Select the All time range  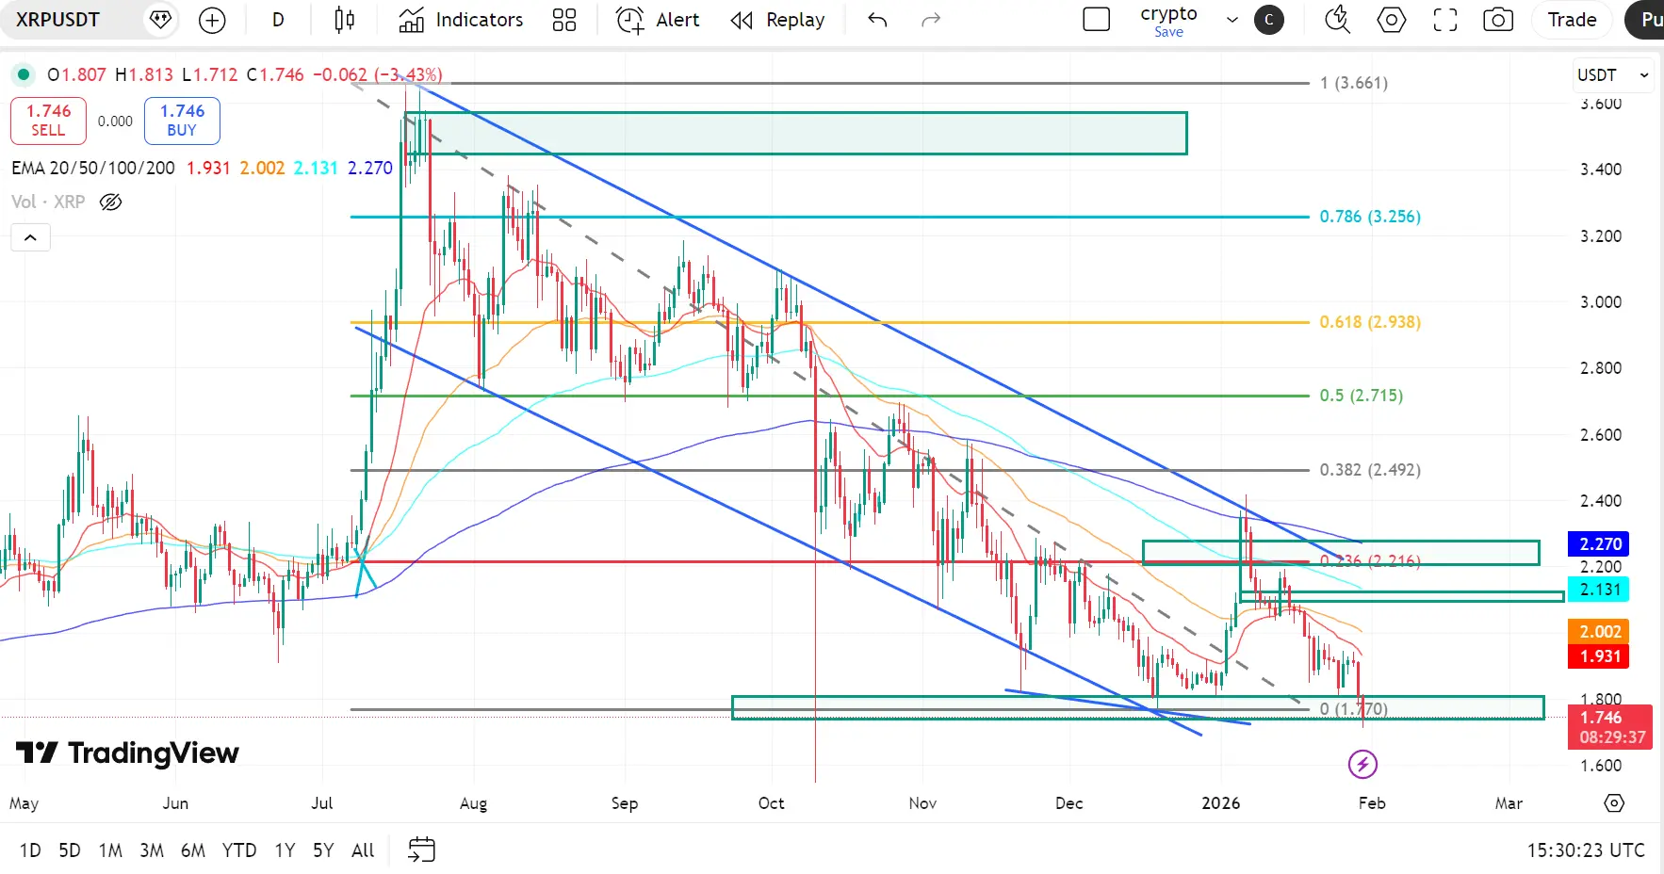[x=363, y=850]
